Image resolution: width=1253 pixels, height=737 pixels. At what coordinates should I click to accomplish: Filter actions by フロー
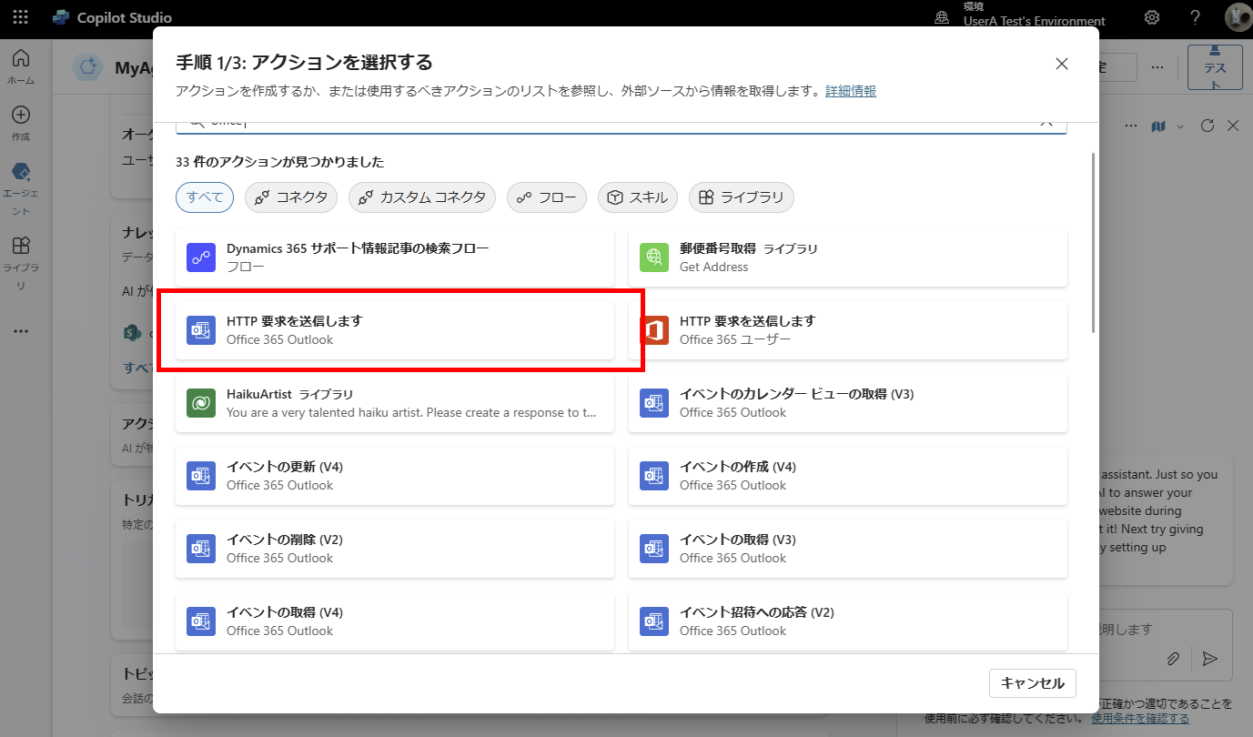click(547, 197)
